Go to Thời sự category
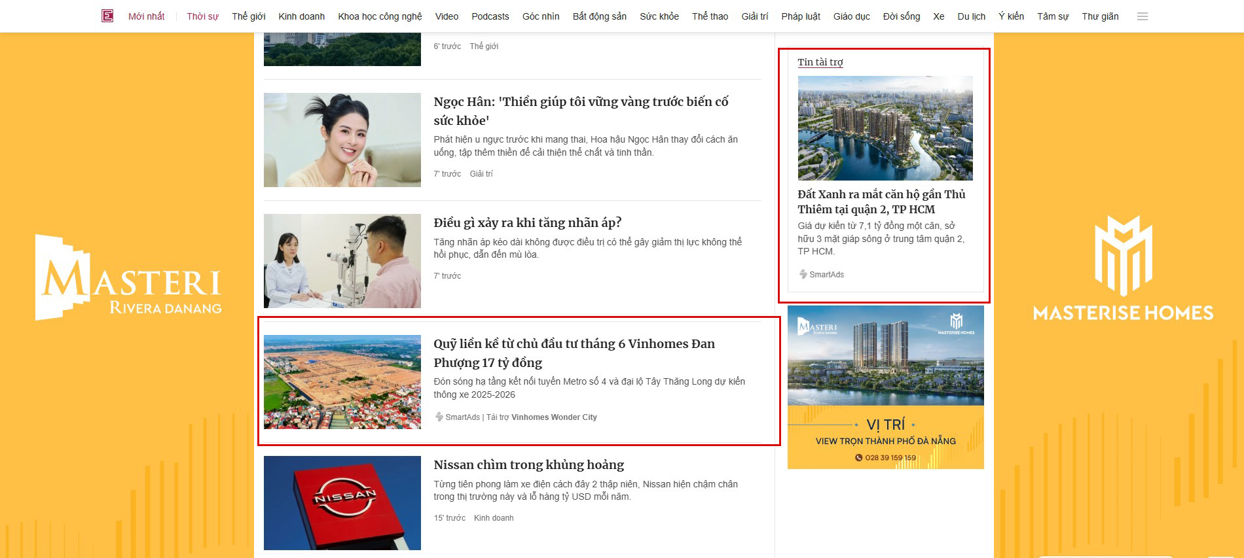 [202, 16]
